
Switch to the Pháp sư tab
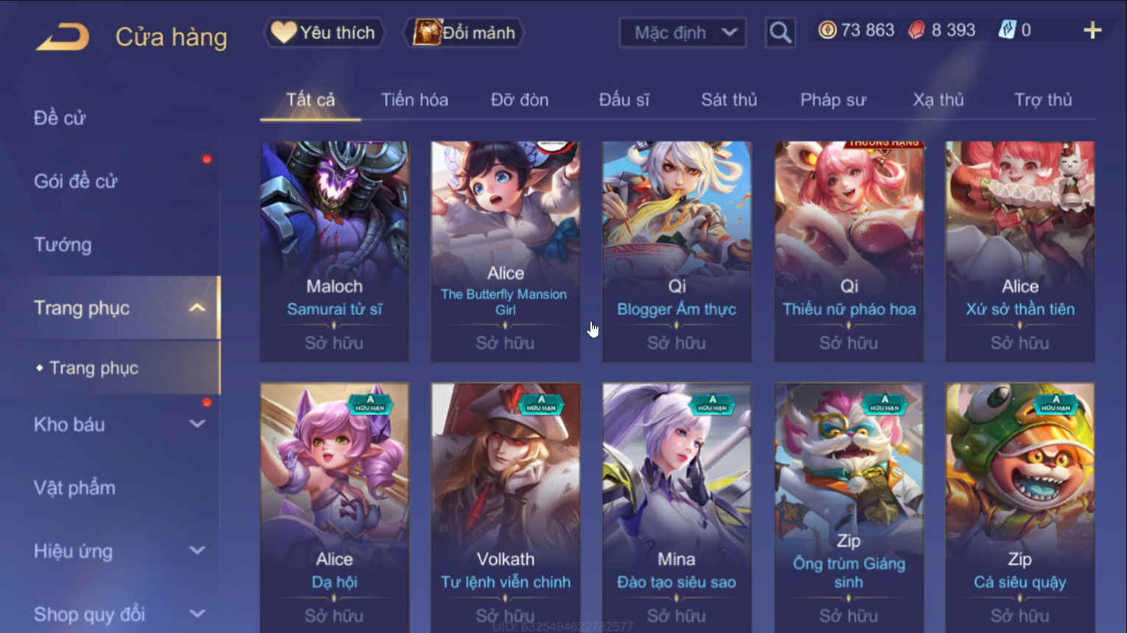pos(833,100)
